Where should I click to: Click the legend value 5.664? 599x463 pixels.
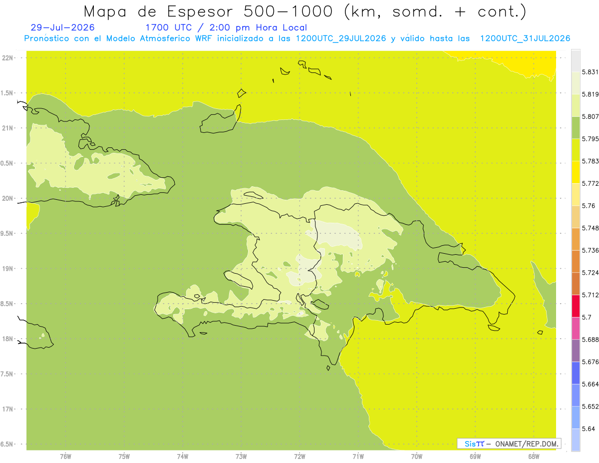(x=590, y=384)
